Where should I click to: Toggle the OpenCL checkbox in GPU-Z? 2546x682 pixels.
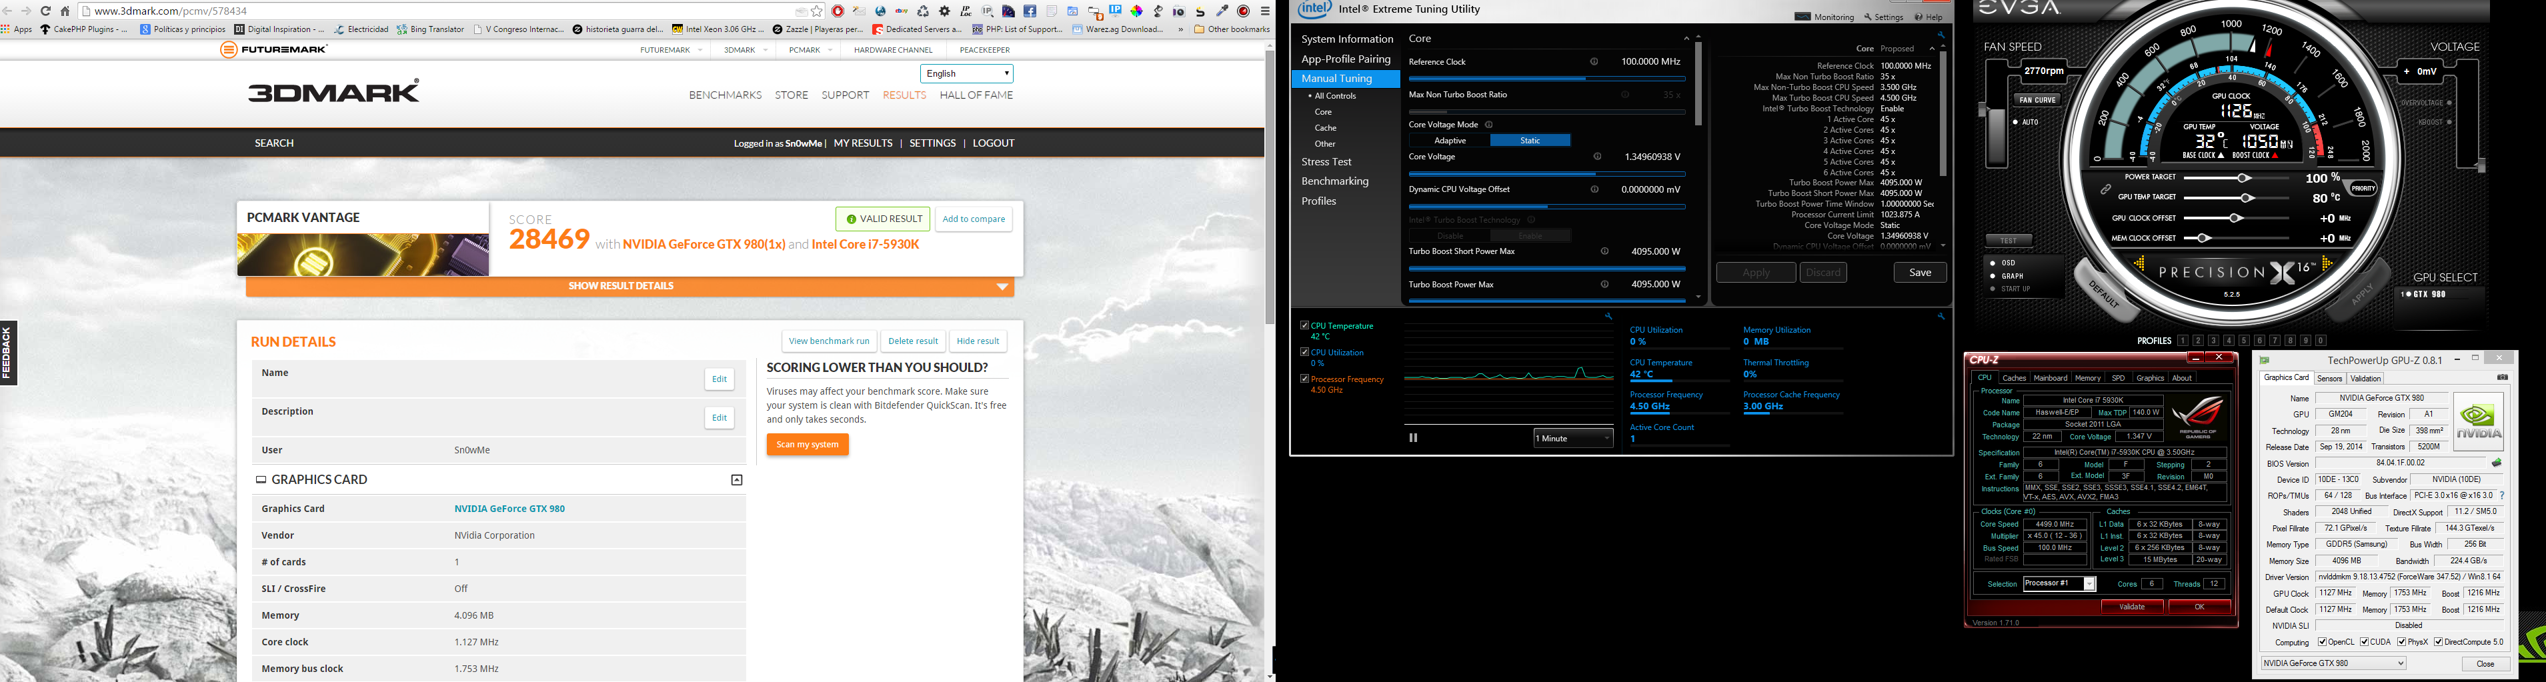2322,643
